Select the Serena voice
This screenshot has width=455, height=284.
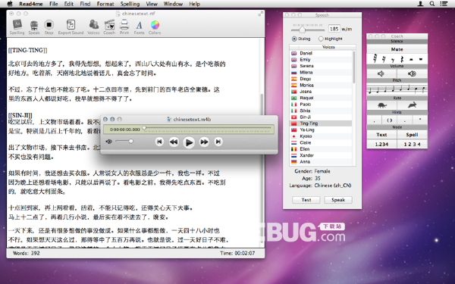tap(321, 66)
